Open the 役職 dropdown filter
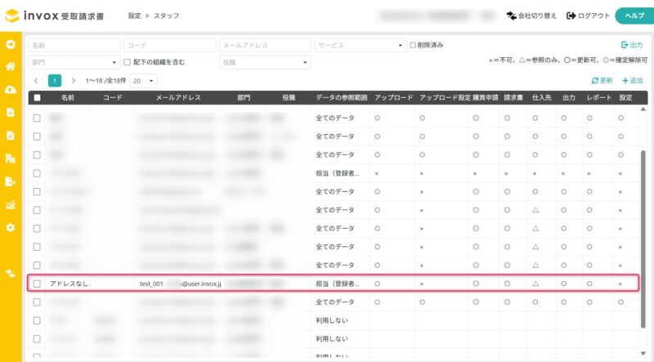The height and width of the screenshot is (362, 654). 265,62
